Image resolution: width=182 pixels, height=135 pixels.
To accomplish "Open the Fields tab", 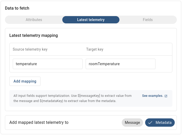I will [148, 20].
